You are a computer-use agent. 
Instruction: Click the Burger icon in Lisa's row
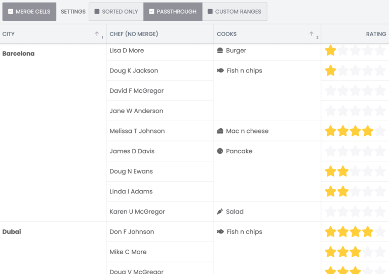(220, 50)
